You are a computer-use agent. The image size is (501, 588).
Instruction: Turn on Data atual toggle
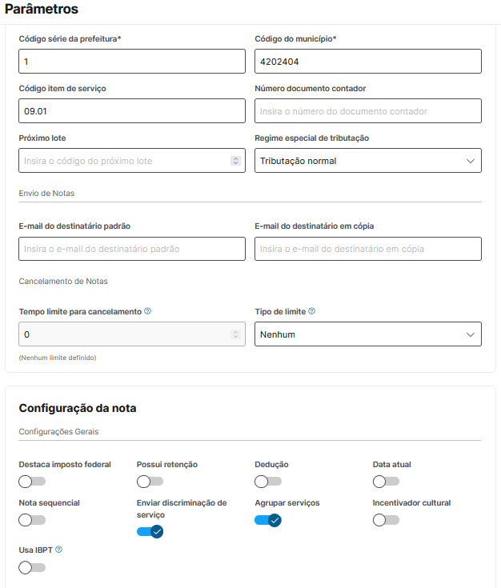[386, 482]
